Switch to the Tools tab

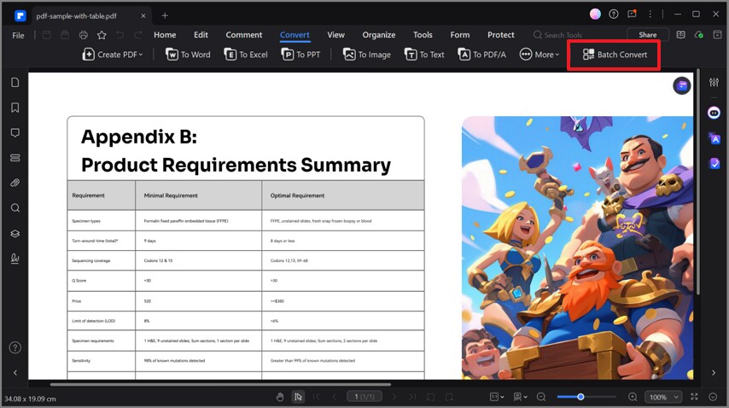point(423,35)
